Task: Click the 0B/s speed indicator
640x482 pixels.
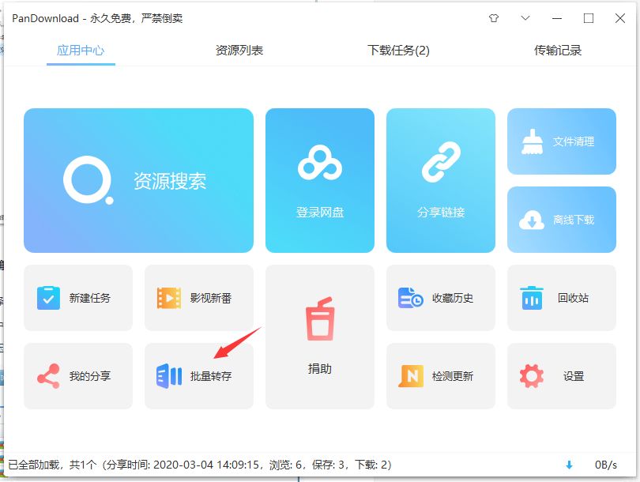Action: tap(606, 465)
